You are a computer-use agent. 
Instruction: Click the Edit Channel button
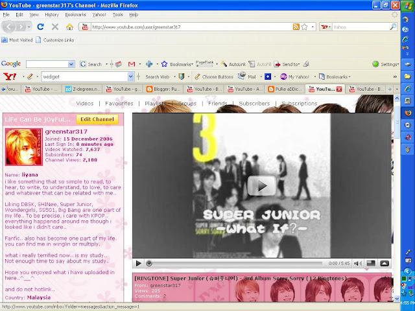tap(97, 119)
